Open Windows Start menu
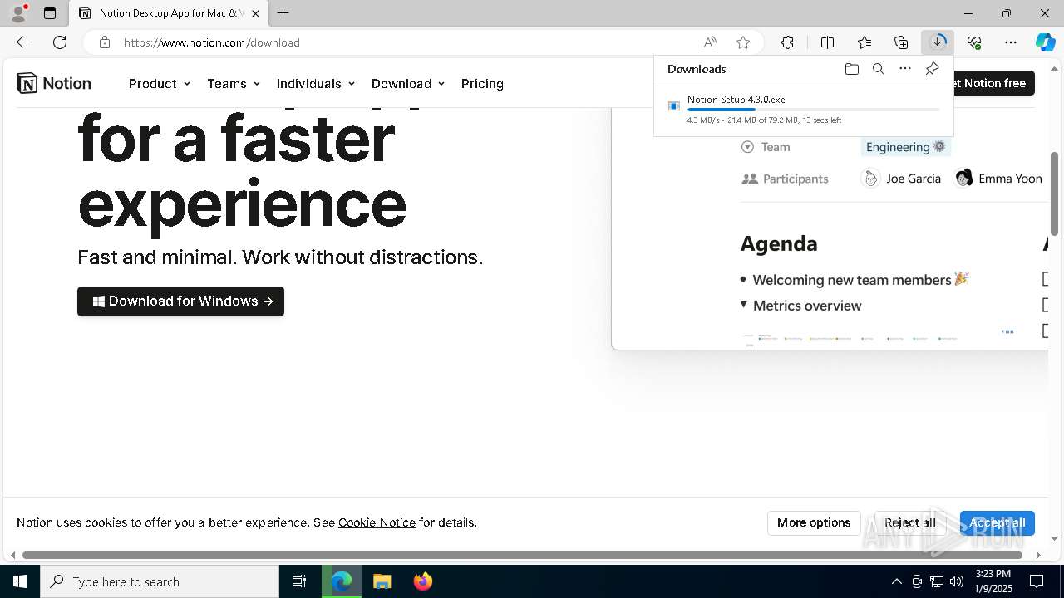Screen dimensions: 1064x598 point(20,581)
